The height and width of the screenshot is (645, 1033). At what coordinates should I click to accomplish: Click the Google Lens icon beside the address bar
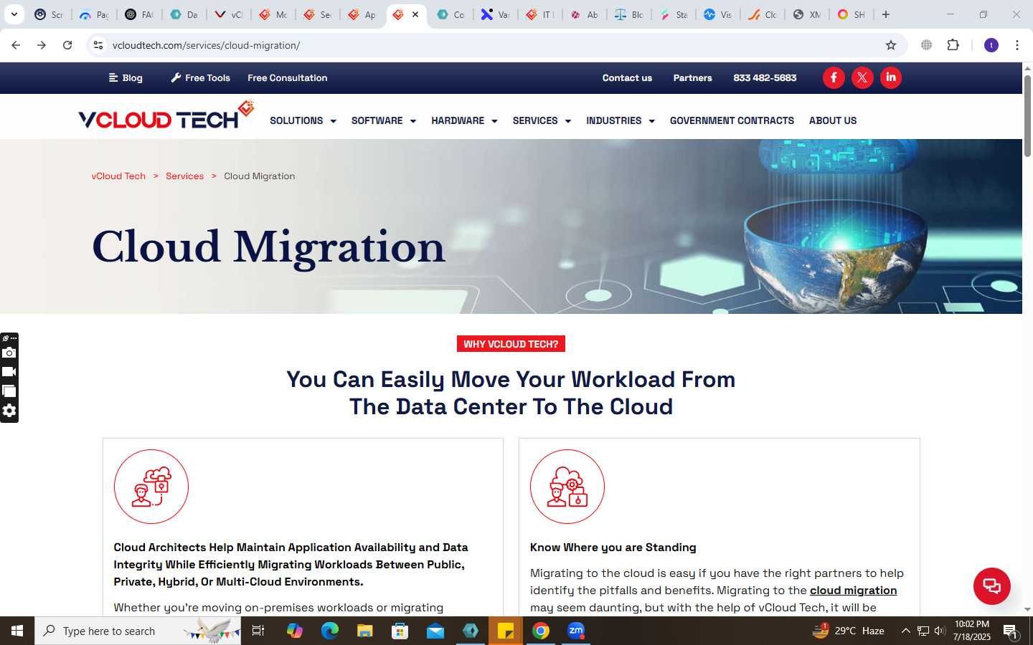(x=927, y=45)
